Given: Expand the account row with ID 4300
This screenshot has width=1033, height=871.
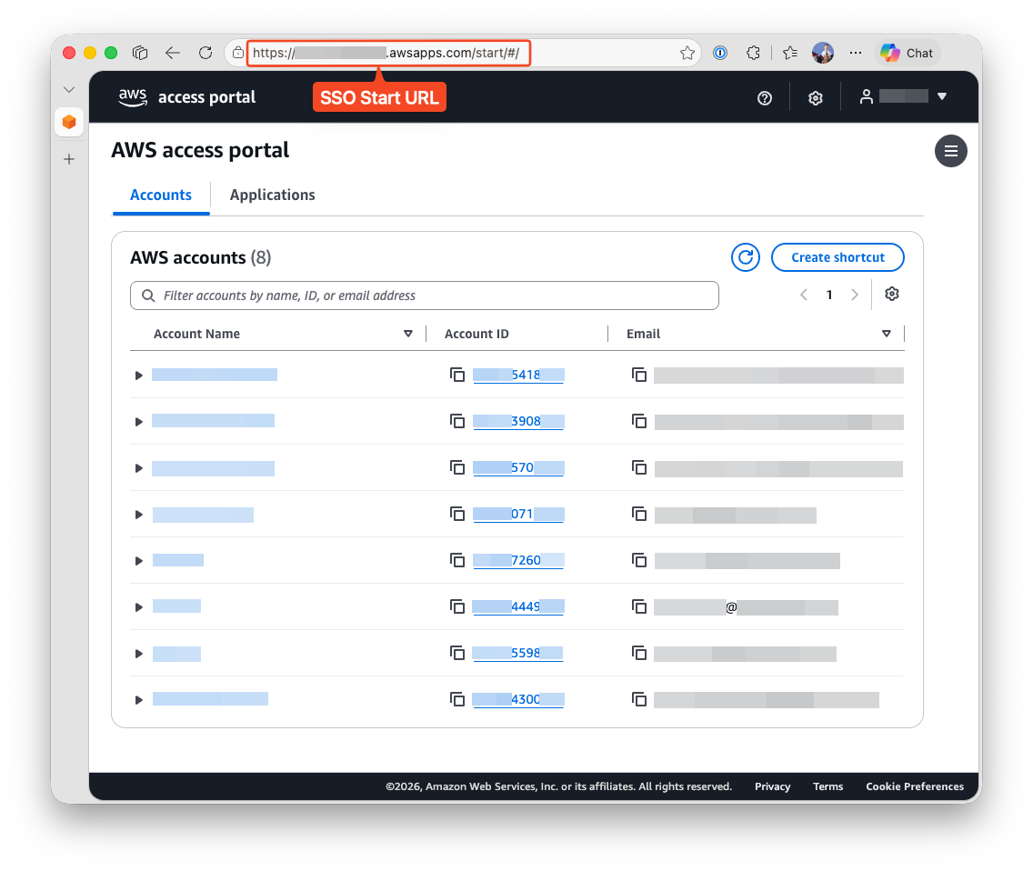Looking at the screenshot, I should point(138,700).
